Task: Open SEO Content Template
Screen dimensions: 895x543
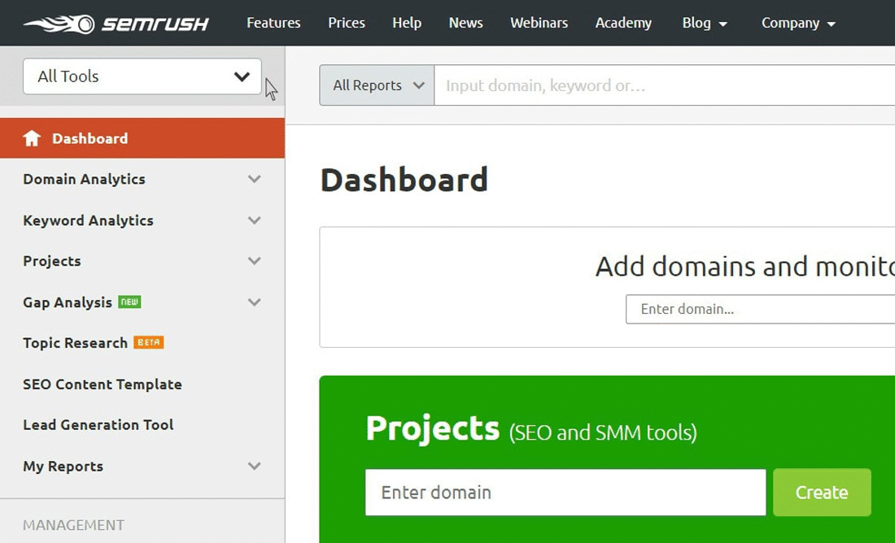Action: pyautogui.click(x=103, y=384)
